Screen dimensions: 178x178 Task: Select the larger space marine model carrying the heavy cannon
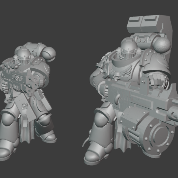click(130, 90)
